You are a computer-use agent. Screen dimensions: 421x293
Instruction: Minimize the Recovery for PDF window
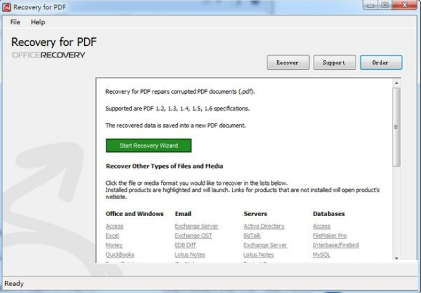coord(371,5)
